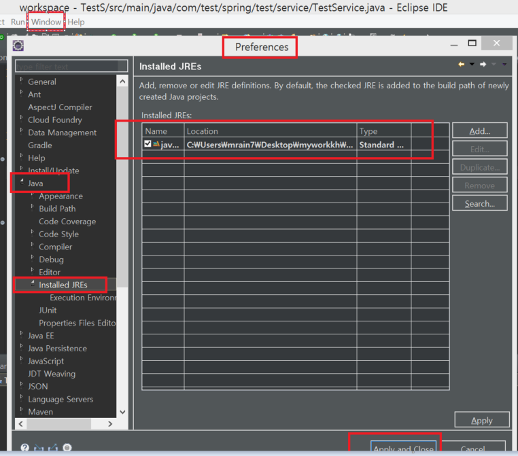Click the Apply and Close button

pos(403,446)
